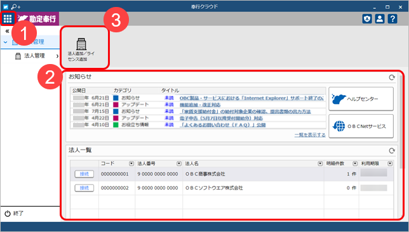Viewport: 409px width, 232px height.
Task: Click 接続 for OBC商事株式会社
Action: click(84, 174)
